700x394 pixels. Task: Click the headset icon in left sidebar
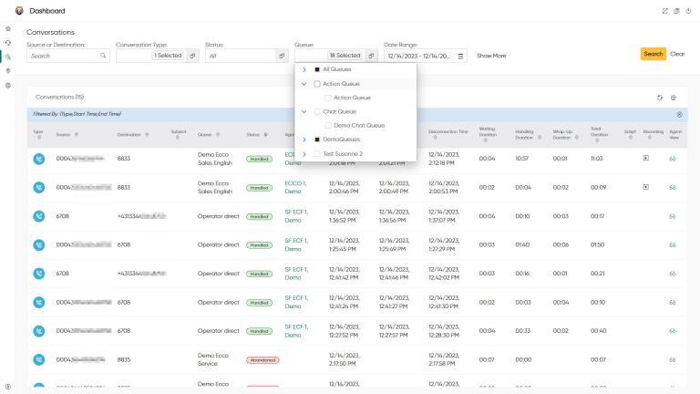click(x=8, y=42)
